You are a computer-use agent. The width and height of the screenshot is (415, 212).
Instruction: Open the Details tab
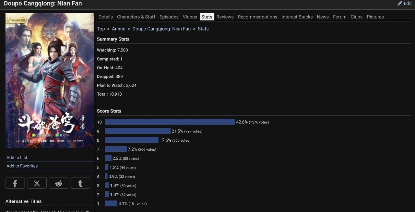click(x=105, y=17)
